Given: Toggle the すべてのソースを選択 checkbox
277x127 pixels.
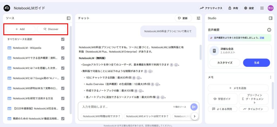Looking at the screenshot, I should 63,39.
